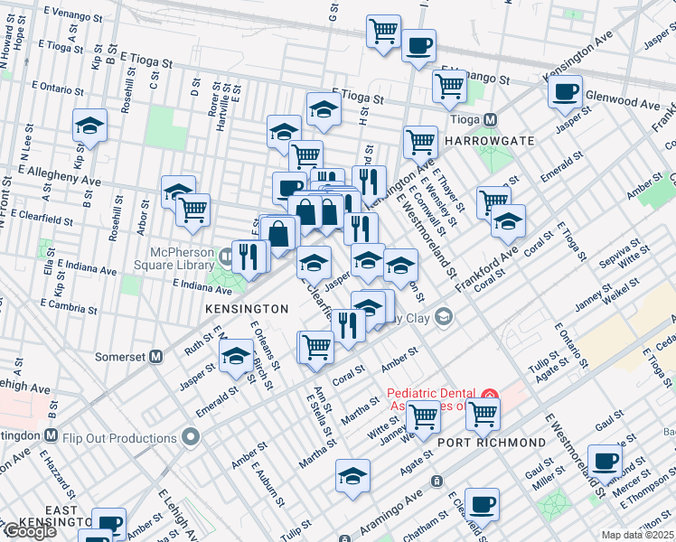Open the Map data ©2025 attribution
Image resolution: width=676 pixels, height=542 pixels.
(x=638, y=536)
